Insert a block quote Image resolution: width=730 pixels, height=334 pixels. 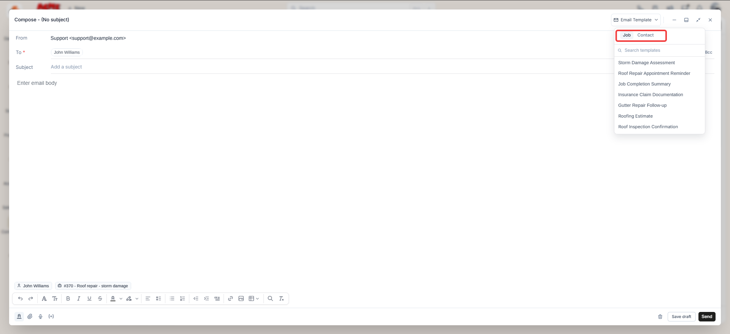(x=217, y=299)
